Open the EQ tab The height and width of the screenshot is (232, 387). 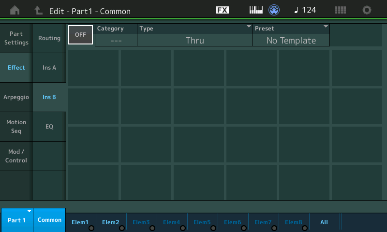[x=49, y=127]
